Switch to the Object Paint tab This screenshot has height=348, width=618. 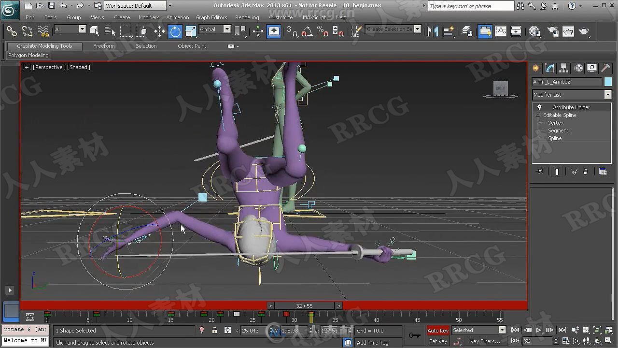[192, 46]
